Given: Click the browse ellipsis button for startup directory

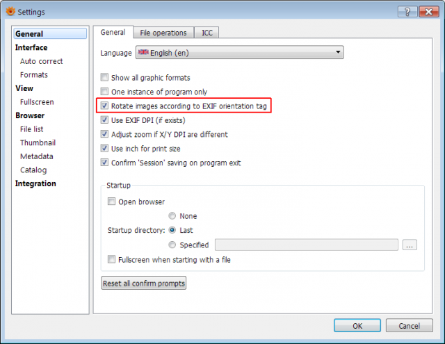Looking at the screenshot, I should pyautogui.click(x=410, y=245).
